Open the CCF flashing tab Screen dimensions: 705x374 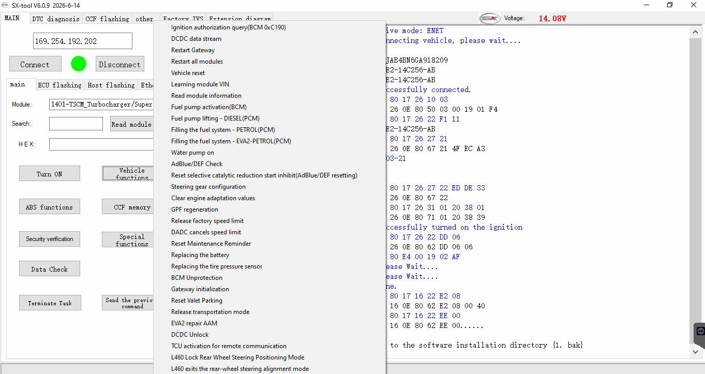pos(107,19)
